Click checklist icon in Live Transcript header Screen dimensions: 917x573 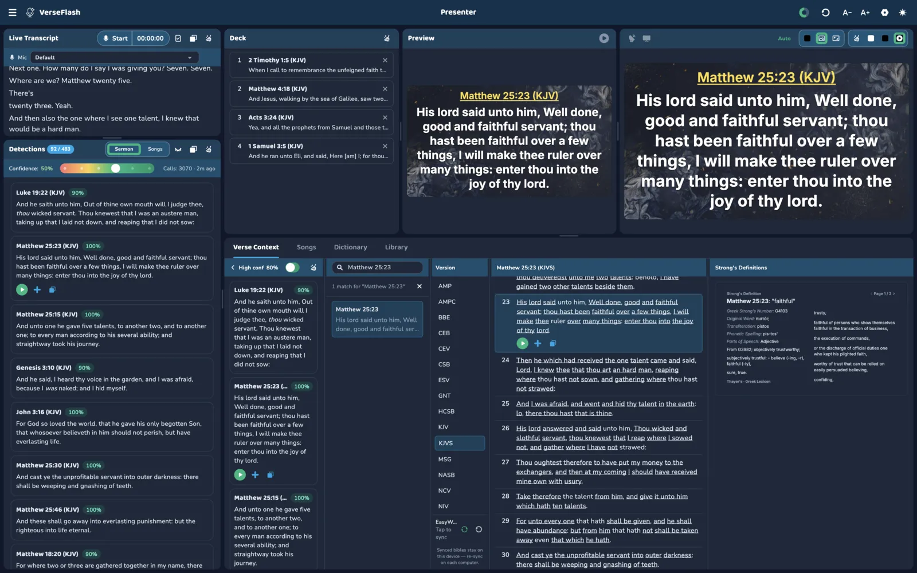pyautogui.click(x=178, y=38)
